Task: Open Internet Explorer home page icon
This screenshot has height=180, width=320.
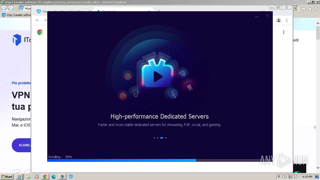Action: [x=304, y=9]
